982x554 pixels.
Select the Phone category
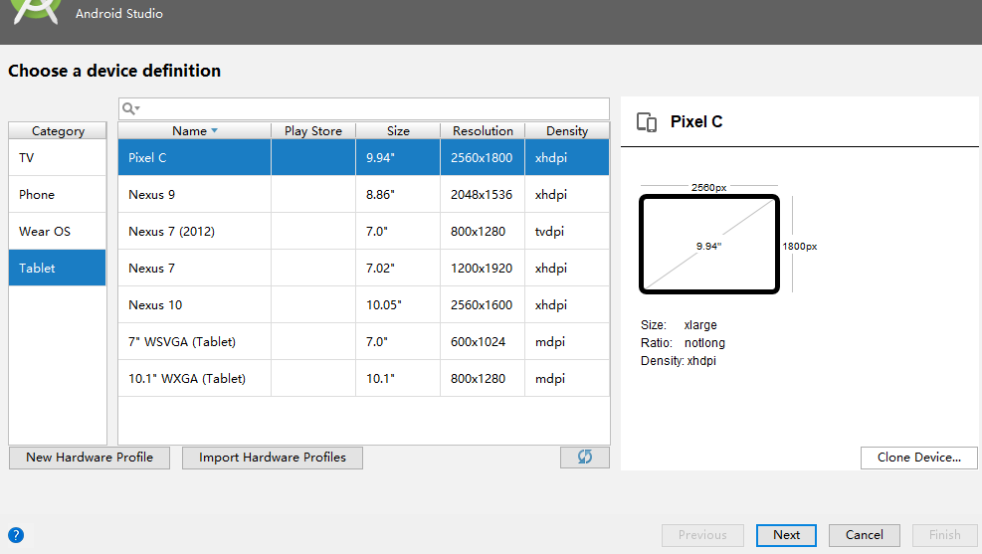click(x=57, y=195)
